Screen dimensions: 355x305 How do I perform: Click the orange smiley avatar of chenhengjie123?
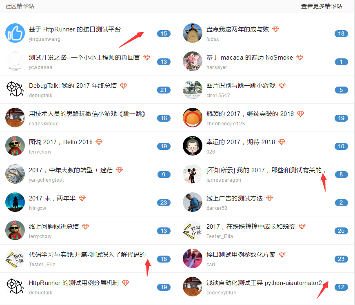tap(193, 118)
